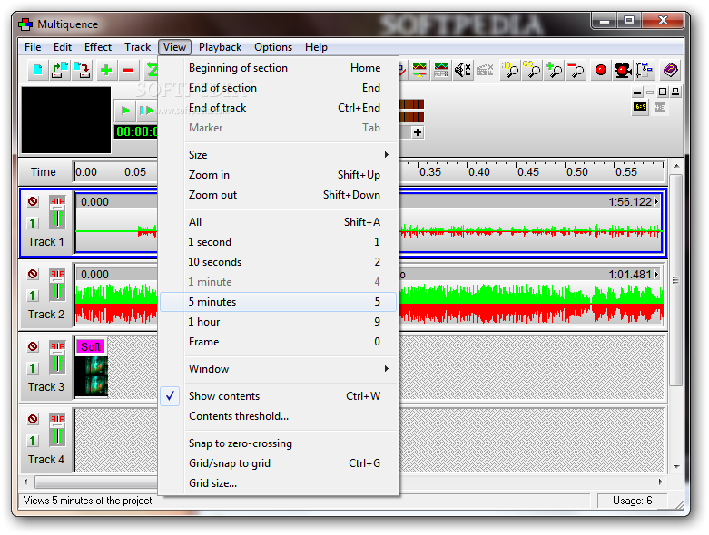Image resolution: width=709 pixels, height=535 pixels.
Task: Click the red Record button icon
Action: coord(600,71)
